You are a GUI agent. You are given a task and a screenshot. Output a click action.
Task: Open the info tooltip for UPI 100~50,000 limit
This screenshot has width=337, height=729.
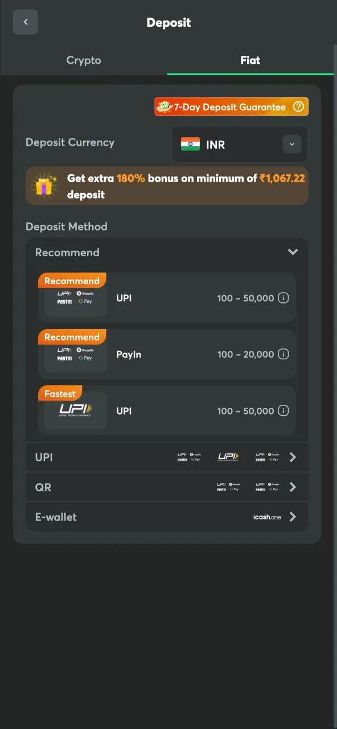click(283, 297)
